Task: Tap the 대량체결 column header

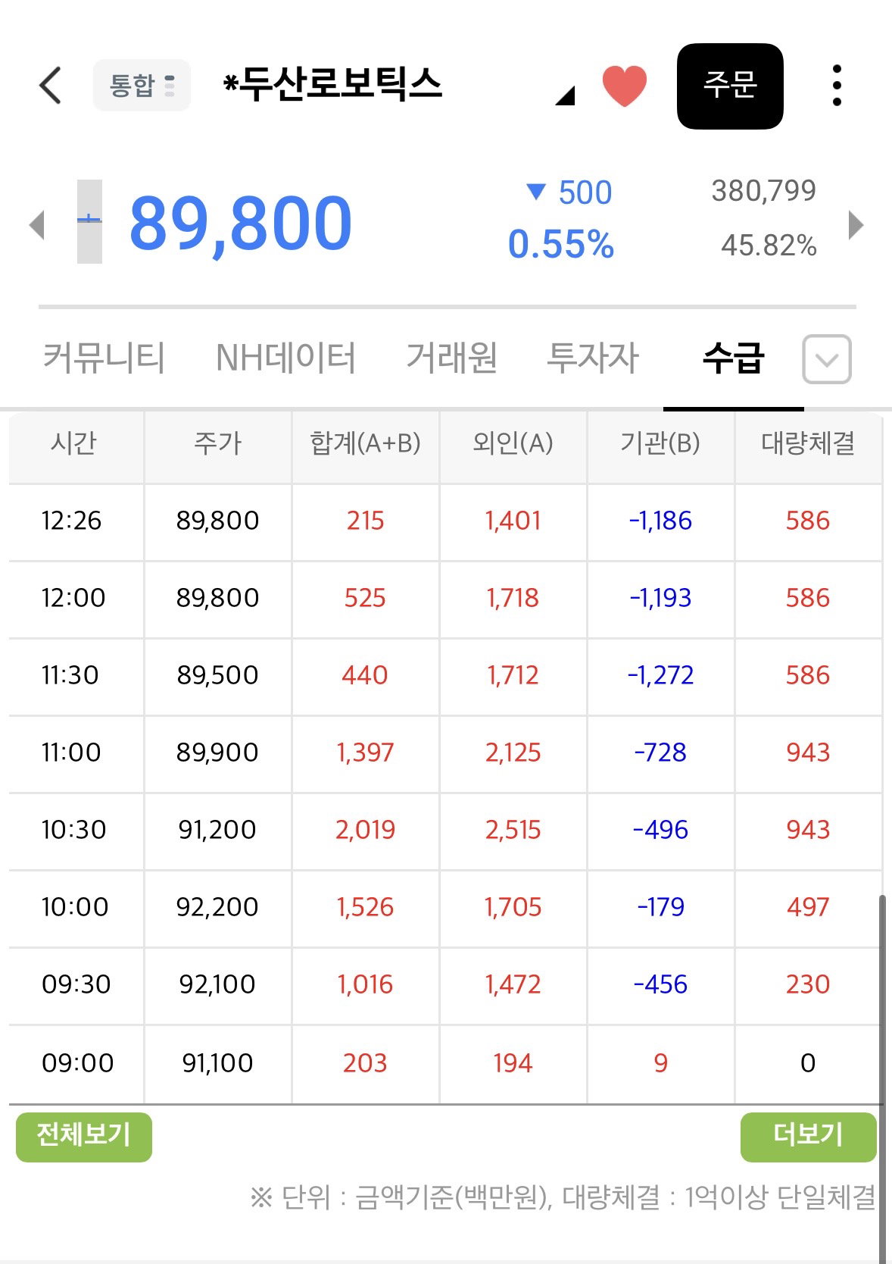Action: (x=808, y=443)
